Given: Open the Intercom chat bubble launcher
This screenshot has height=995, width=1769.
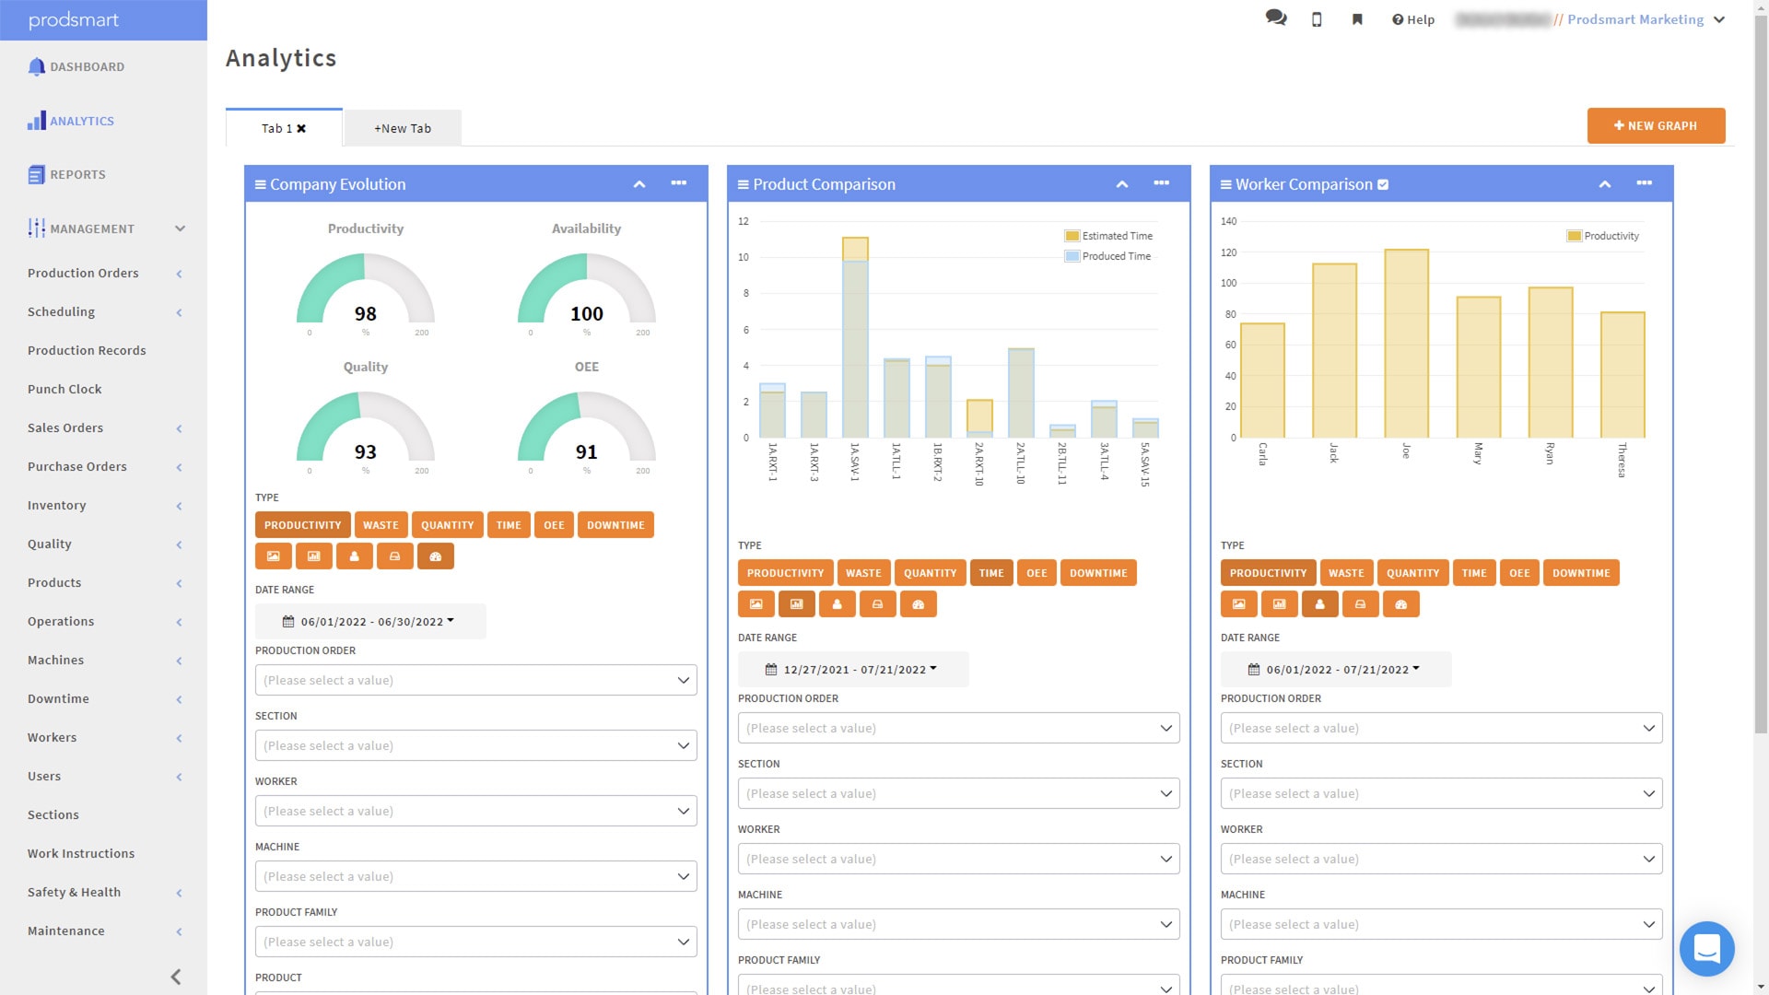Looking at the screenshot, I should point(1706,948).
